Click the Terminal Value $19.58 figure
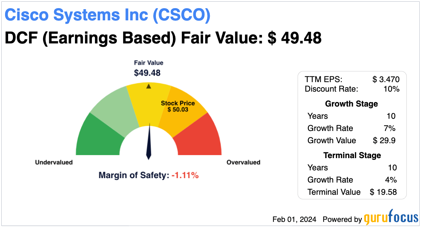This screenshot has height=227, width=421. (383, 192)
